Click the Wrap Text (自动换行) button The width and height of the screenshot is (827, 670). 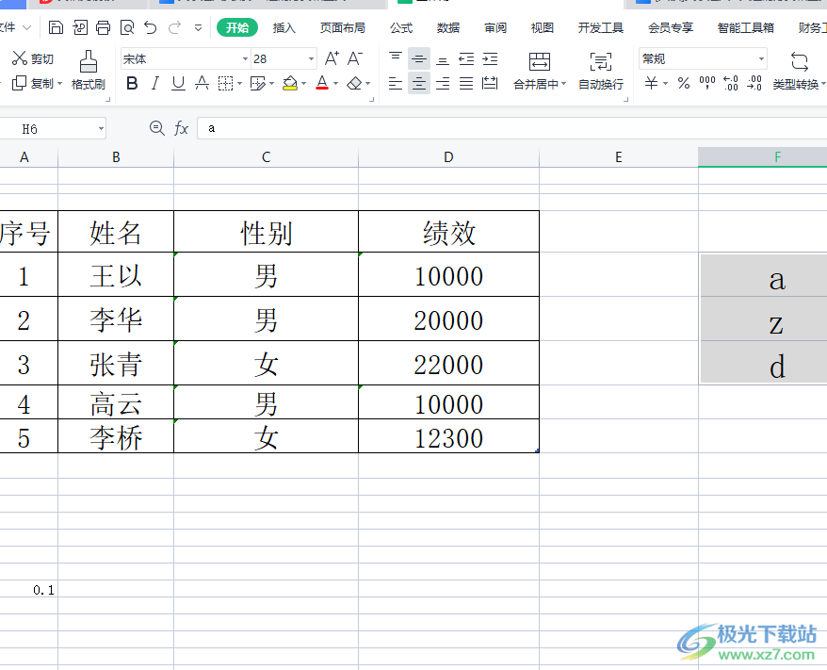tap(601, 71)
